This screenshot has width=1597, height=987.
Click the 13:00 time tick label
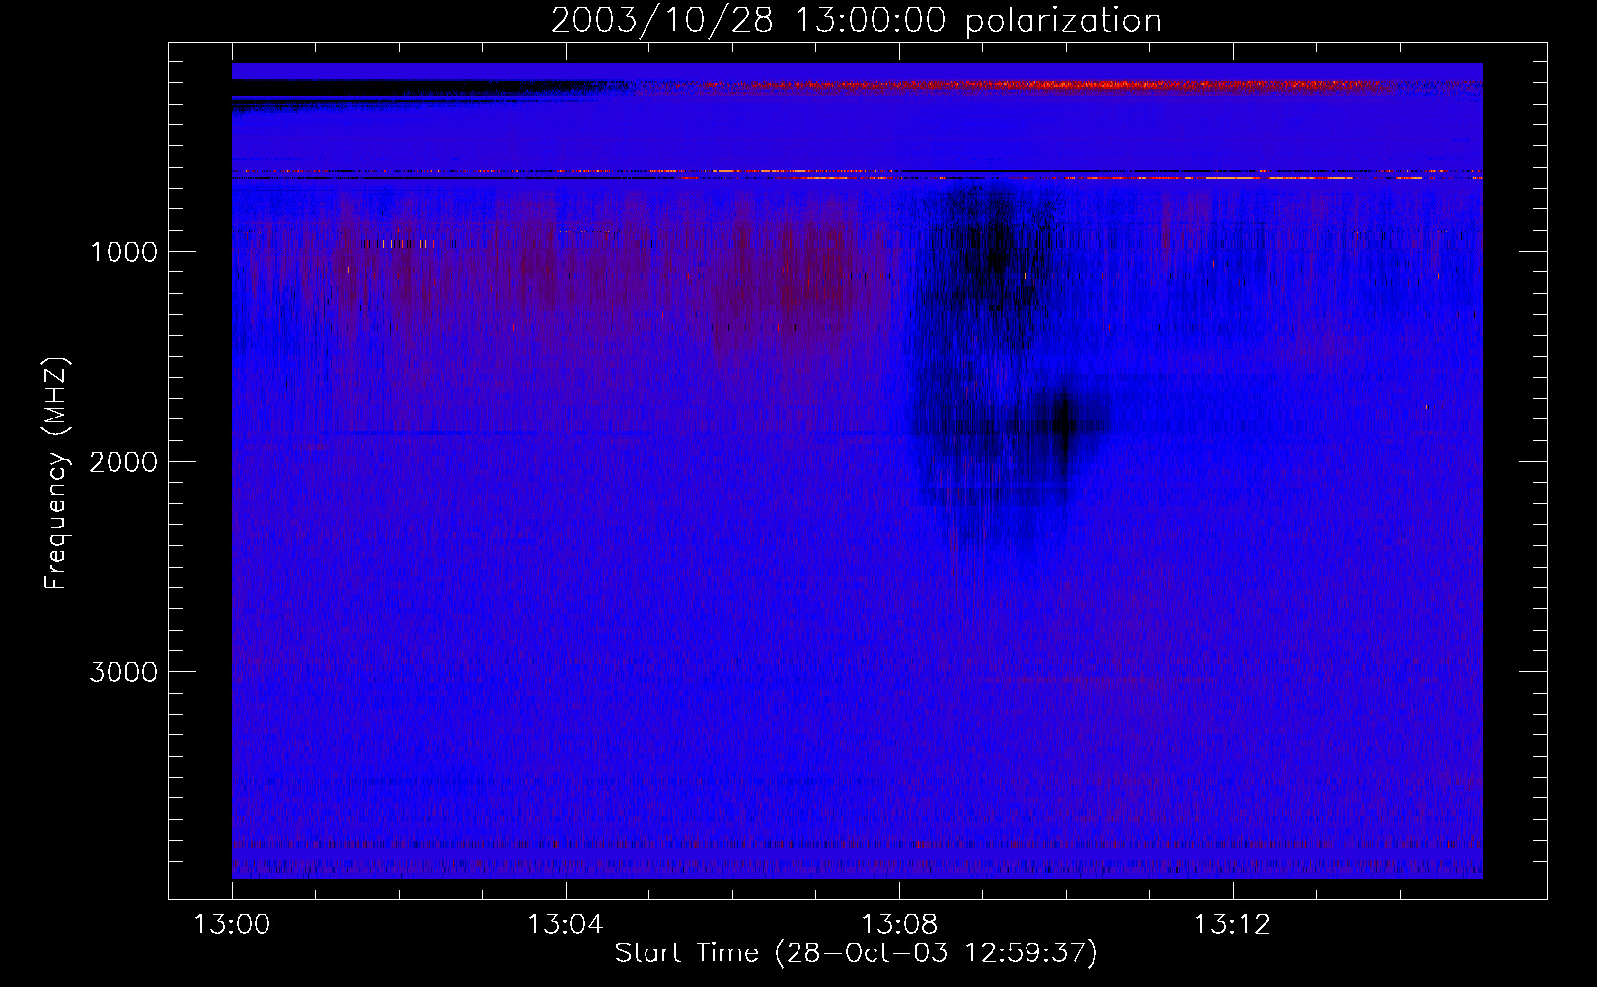tap(232, 925)
